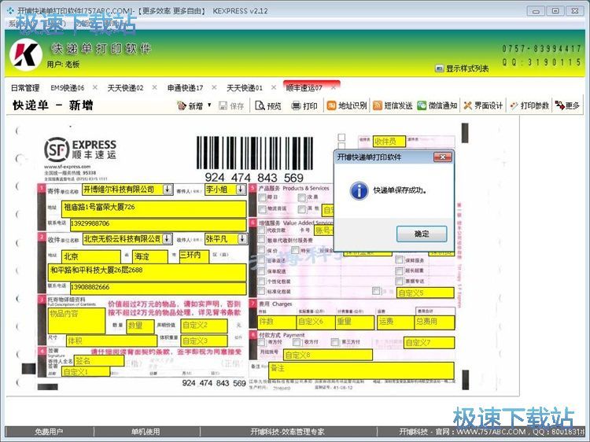Close the 天天快递02 tab
The width and height of the screenshot is (590, 442).
154,87
